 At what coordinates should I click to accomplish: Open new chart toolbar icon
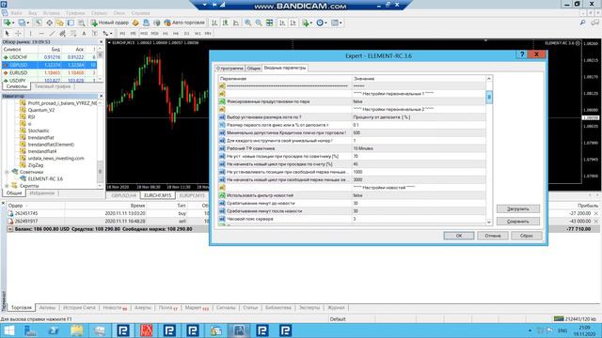coord(8,23)
